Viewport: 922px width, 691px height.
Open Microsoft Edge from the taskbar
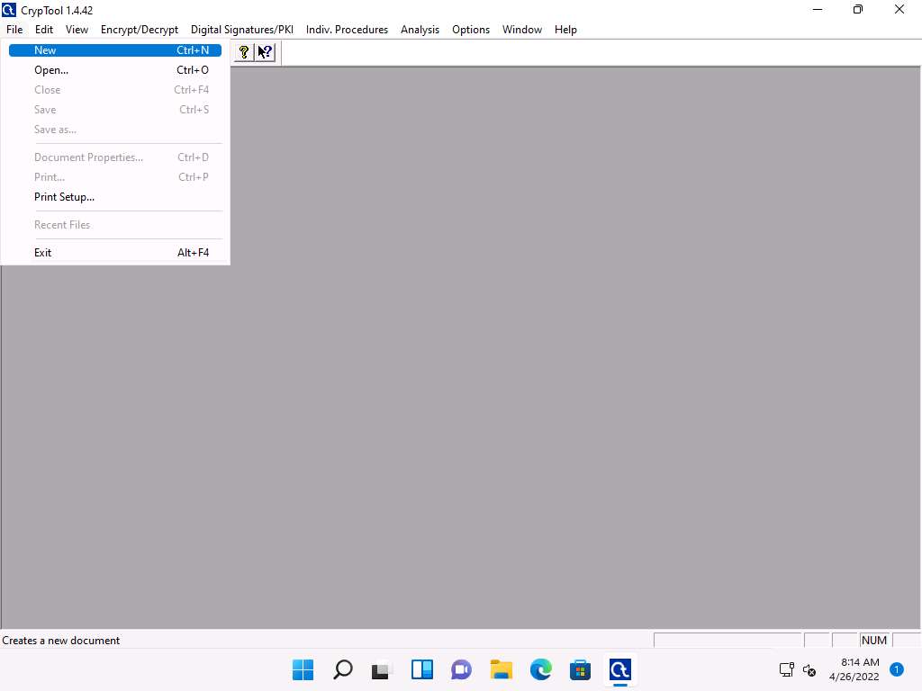[540, 669]
